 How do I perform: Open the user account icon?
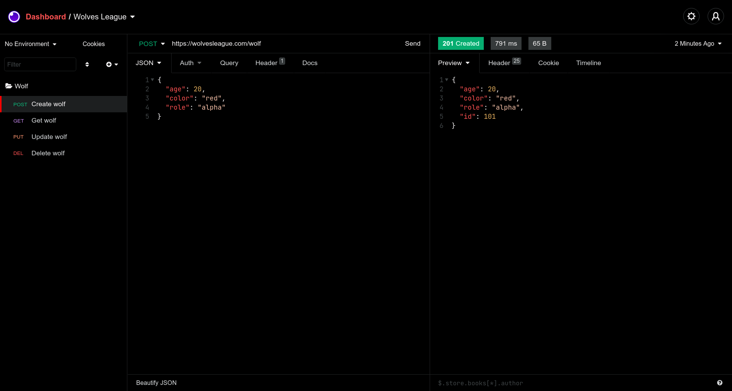716,16
